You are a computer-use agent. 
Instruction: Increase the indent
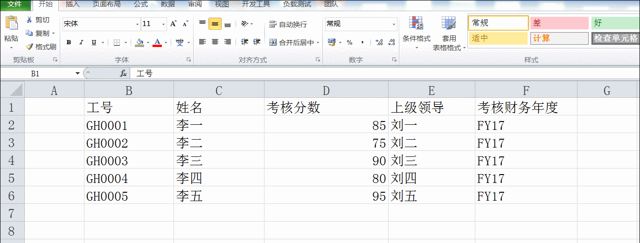click(257, 42)
